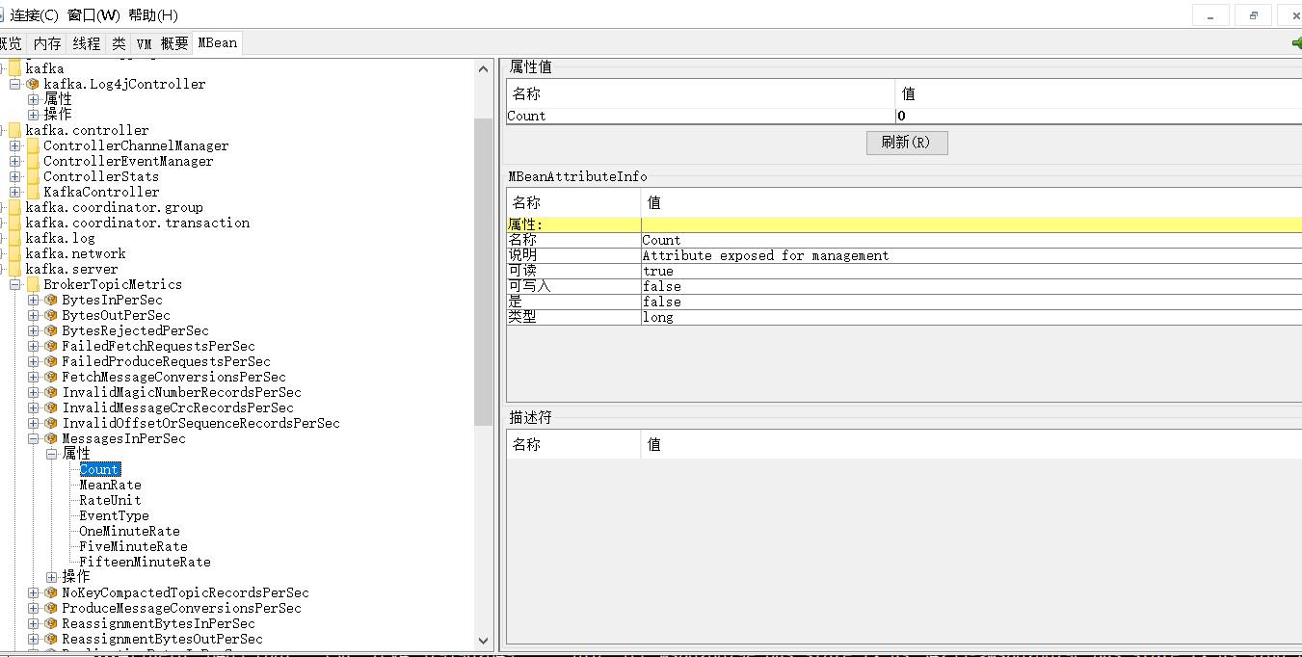Image resolution: width=1302 pixels, height=657 pixels.
Task: Click the KafkaController folder icon
Action: [33, 192]
